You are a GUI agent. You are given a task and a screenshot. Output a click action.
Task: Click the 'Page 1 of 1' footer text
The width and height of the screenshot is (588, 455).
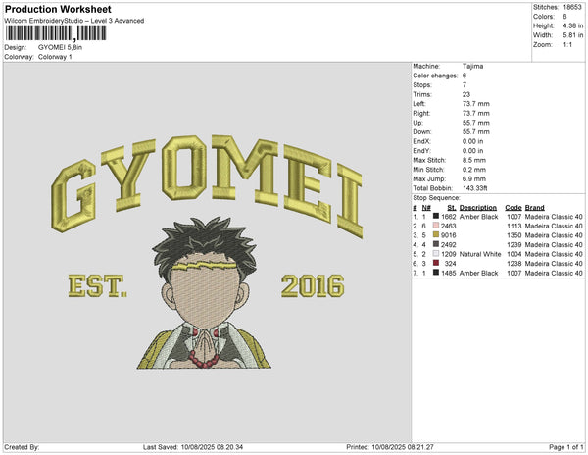[x=565, y=447]
